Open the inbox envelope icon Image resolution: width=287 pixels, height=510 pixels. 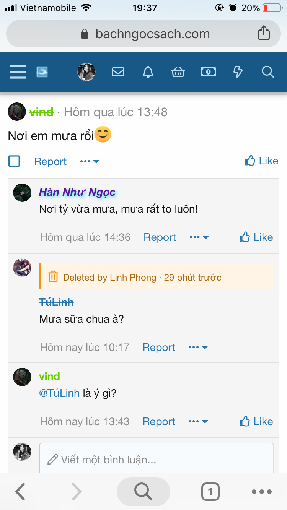pos(118,72)
